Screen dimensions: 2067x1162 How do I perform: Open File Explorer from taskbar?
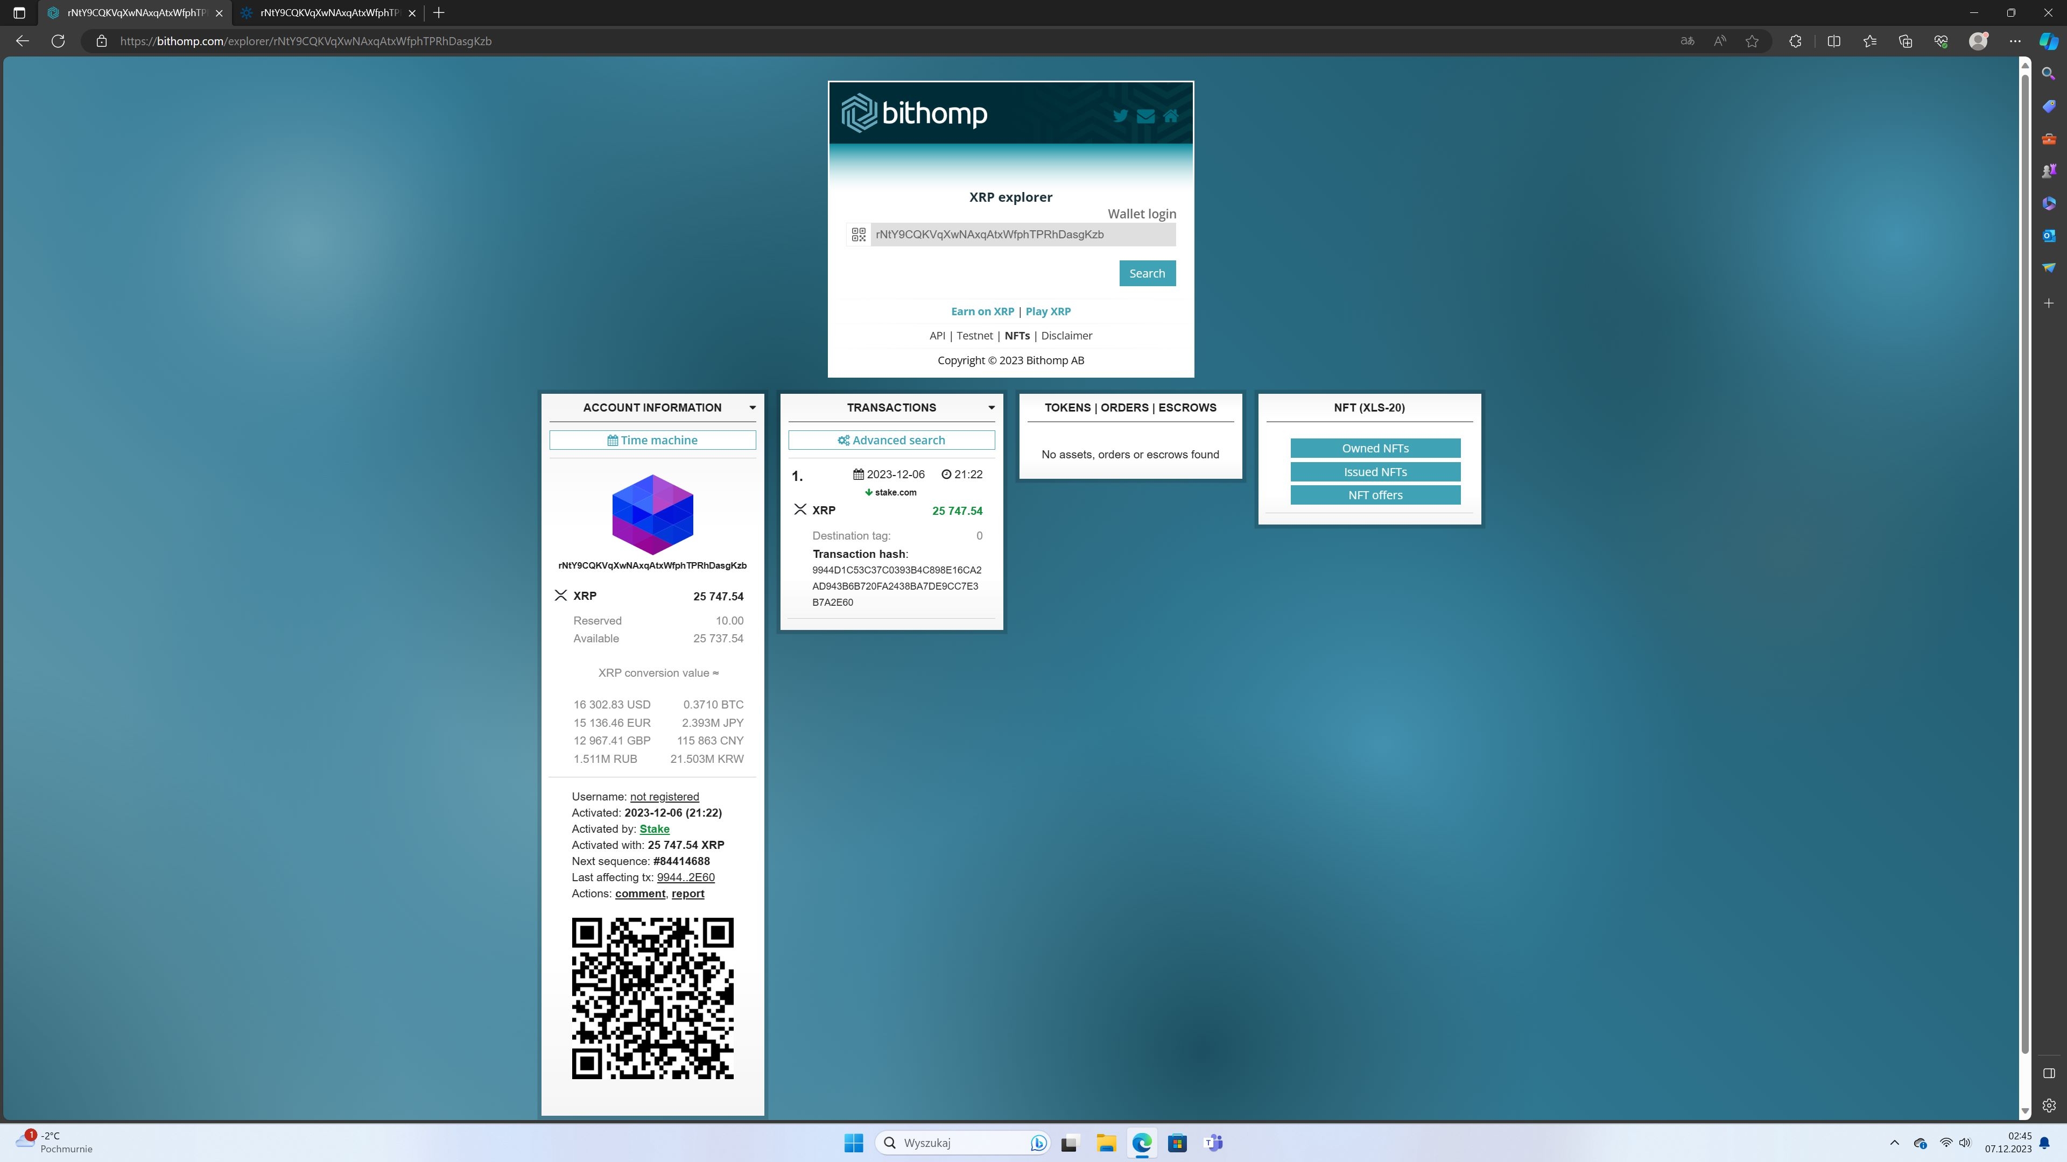tap(1106, 1143)
